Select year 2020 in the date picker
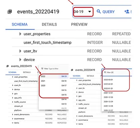The image size is (140, 128). (x=43, y=86)
